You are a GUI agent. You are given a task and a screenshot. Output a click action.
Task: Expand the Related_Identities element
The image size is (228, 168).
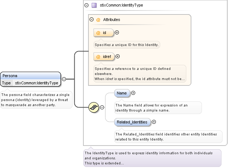154,122
